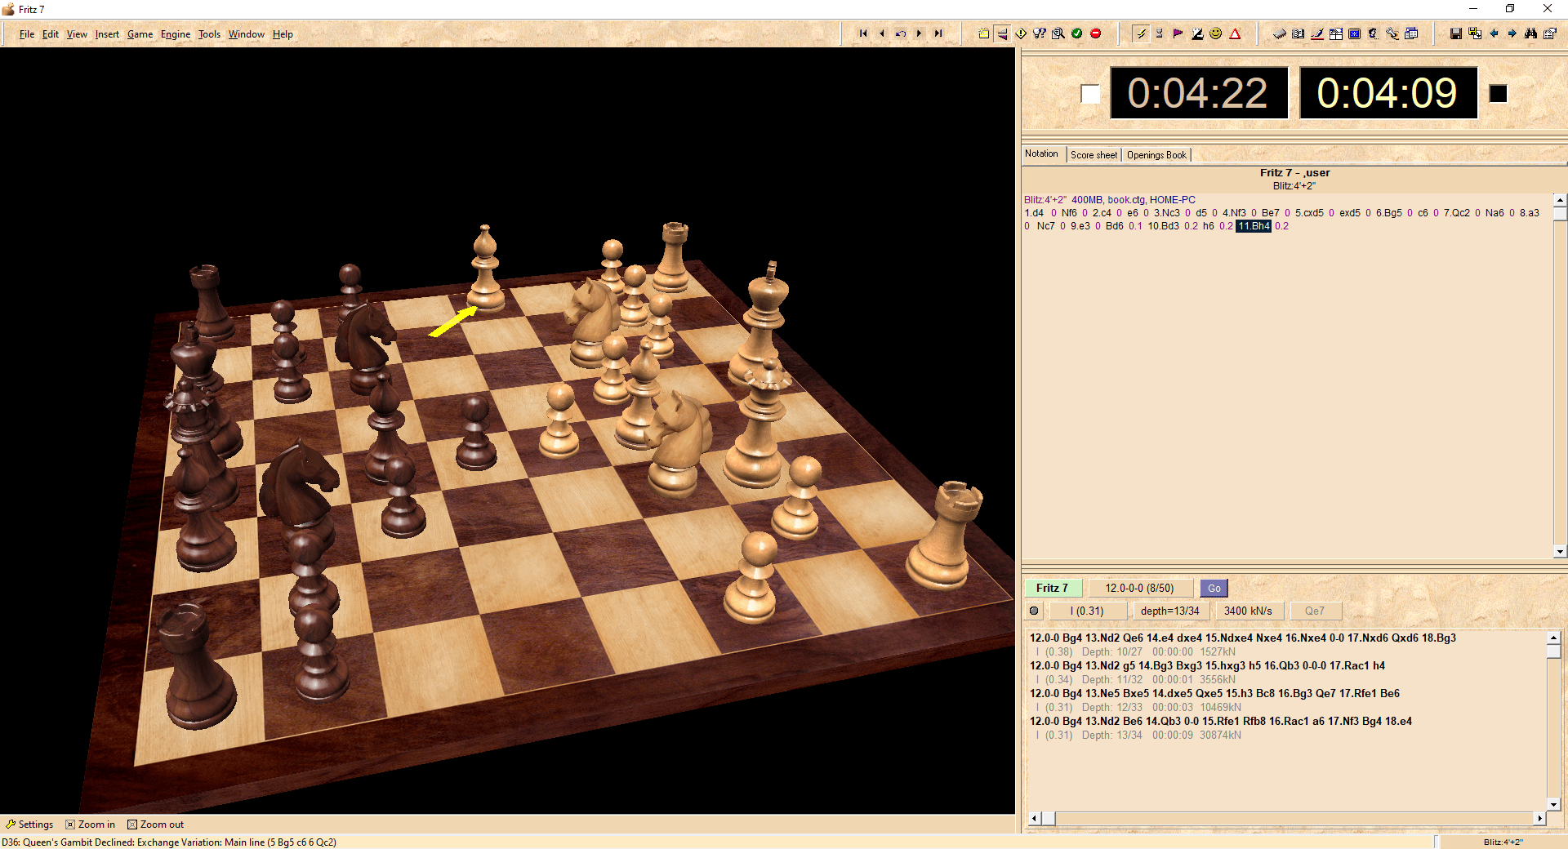Click the black square beside right clock
Viewport: 1568px width, 849px height.
click(x=1498, y=94)
